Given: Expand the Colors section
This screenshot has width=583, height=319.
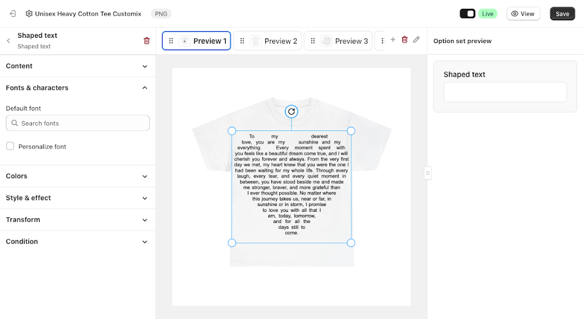Looking at the screenshot, I should coord(78,176).
